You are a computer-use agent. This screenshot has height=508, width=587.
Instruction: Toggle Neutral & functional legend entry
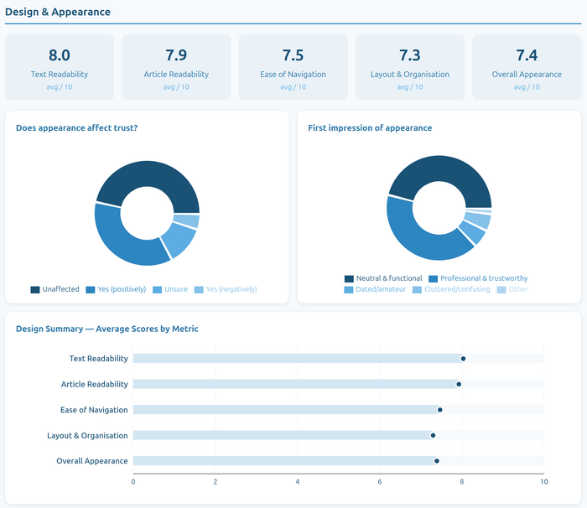(x=383, y=278)
